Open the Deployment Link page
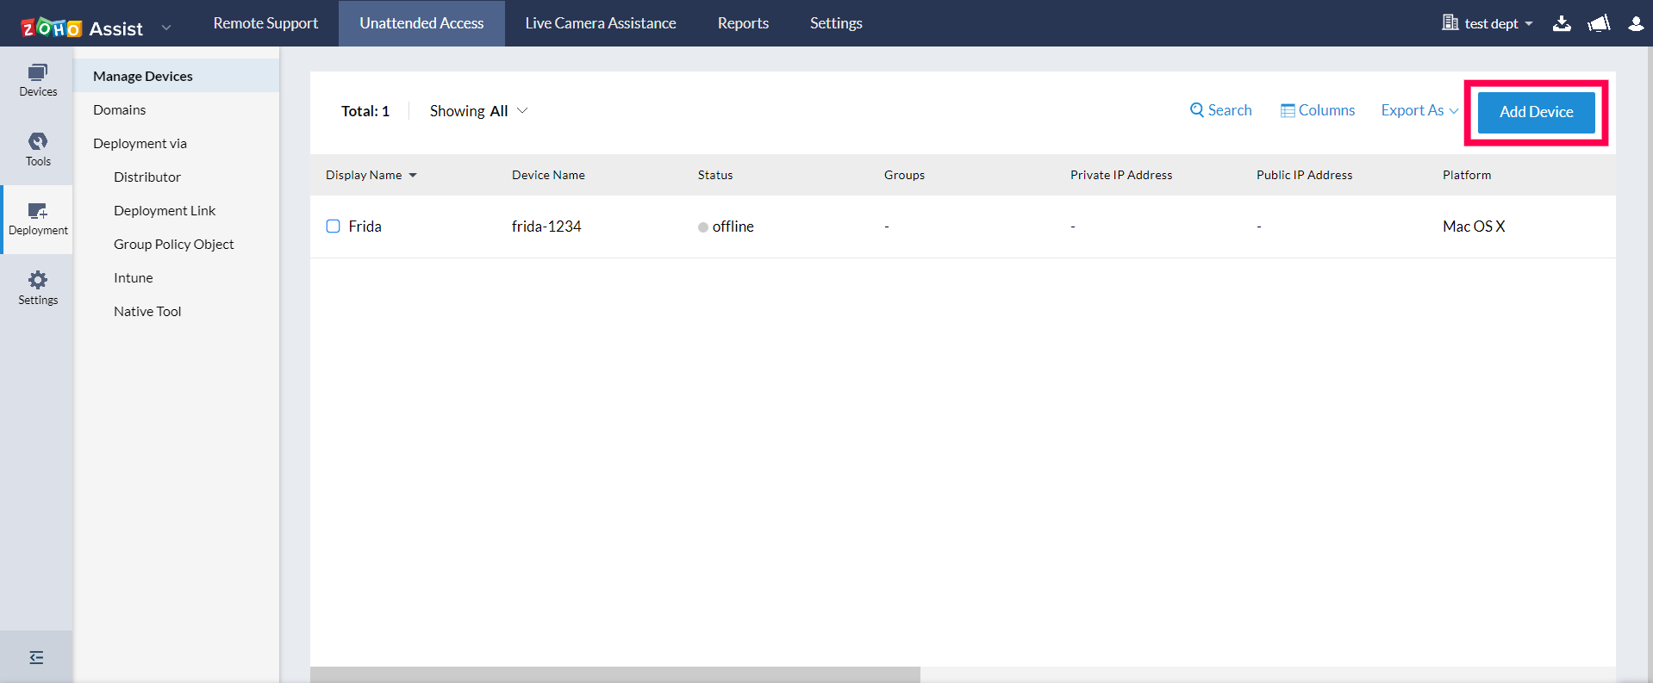Image resolution: width=1653 pixels, height=683 pixels. (x=165, y=210)
